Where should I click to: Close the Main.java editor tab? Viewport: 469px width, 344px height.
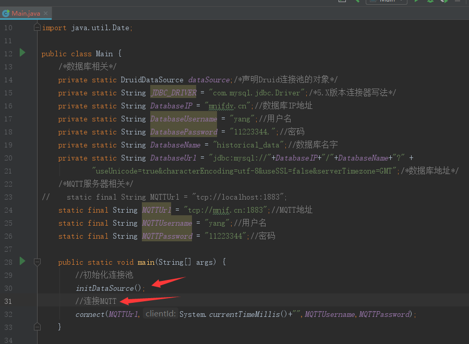click(x=45, y=13)
